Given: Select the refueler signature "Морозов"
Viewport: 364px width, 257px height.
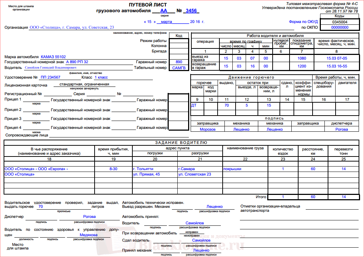Looking at the screenshot, I should click(208, 129).
